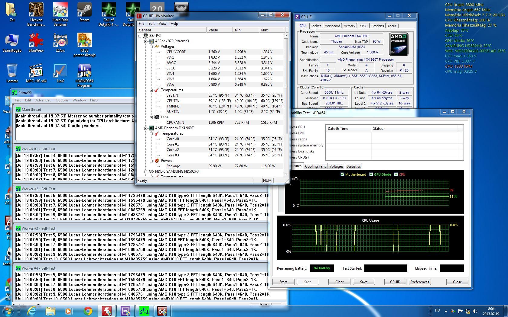508x317 pixels.
Task: Collapse ASRock 970 Extreme3 node
Action: pyautogui.click(x=146, y=41)
